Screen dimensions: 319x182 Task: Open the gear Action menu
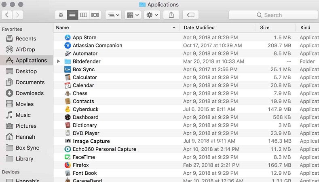click(x=152, y=15)
